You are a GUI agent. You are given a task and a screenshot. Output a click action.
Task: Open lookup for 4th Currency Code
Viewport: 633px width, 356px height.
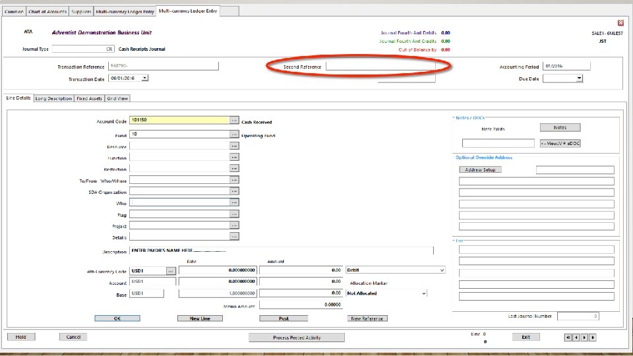point(171,271)
